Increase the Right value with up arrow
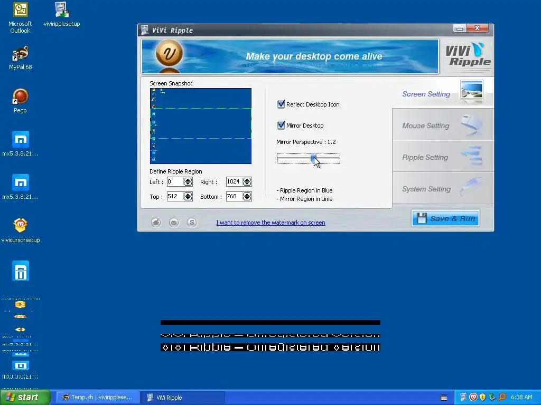This screenshot has width=541, height=405. pyautogui.click(x=247, y=179)
